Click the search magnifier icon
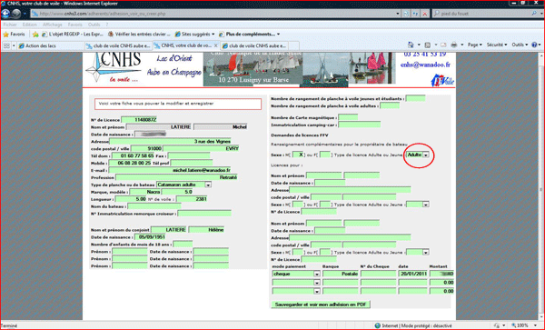Image resolution: width=545 pixels, height=330 pixels. pos(534,14)
